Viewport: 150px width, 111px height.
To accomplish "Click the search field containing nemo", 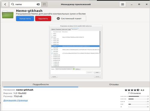I will click(25, 4).
